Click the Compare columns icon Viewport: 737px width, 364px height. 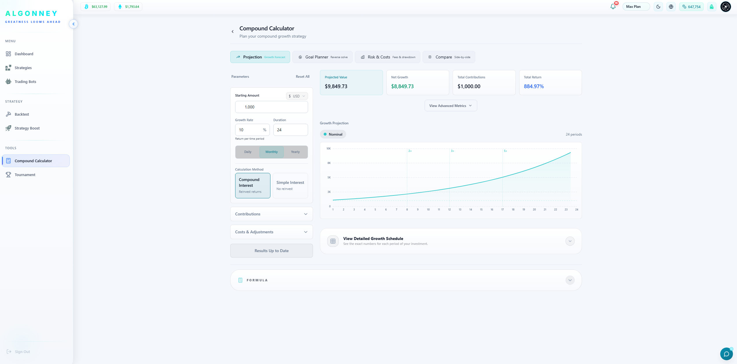click(x=430, y=57)
